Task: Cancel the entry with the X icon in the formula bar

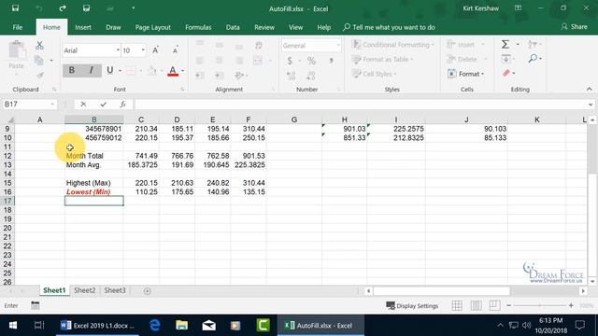Action: click(x=83, y=105)
